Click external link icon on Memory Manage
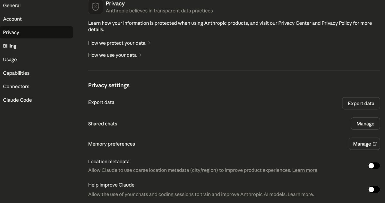This screenshot has width=385, height=203. pyautogui.click(x=374, y=144)
